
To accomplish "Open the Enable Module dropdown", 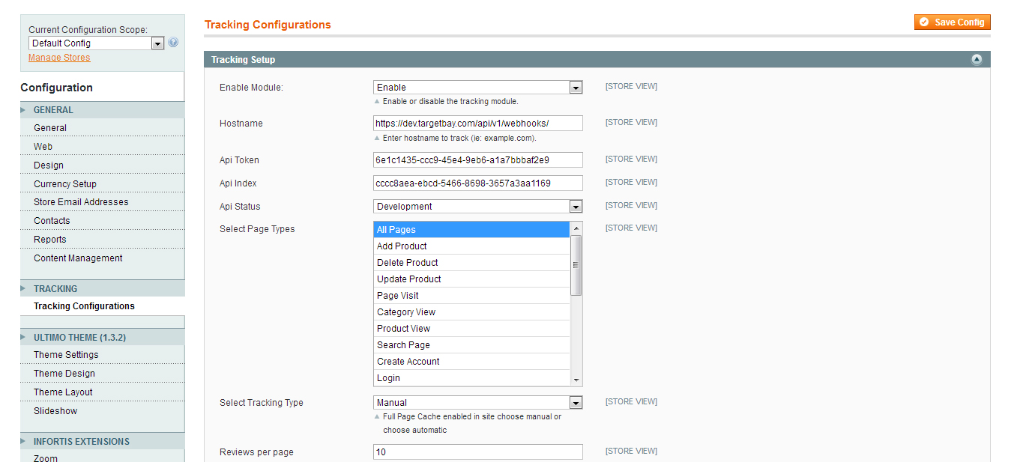I will pyautogui.click(x=575, y=87).
